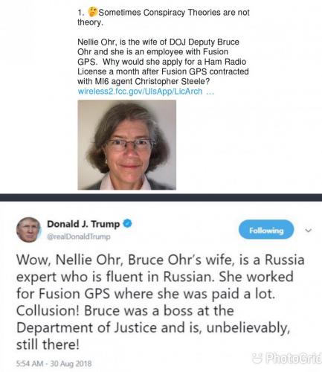Click the Ham Radio text in the post
This screenshot has height=372, width=322.
pos(225,62)
